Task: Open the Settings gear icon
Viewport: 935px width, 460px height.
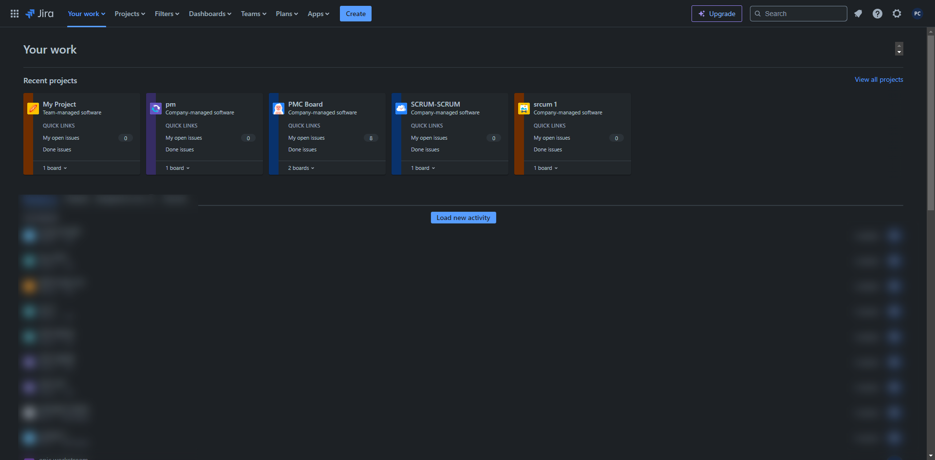Action: pyautogui.click(x=897, y=14)
